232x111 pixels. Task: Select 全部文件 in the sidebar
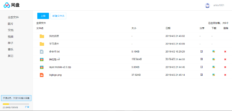(13, 17)
